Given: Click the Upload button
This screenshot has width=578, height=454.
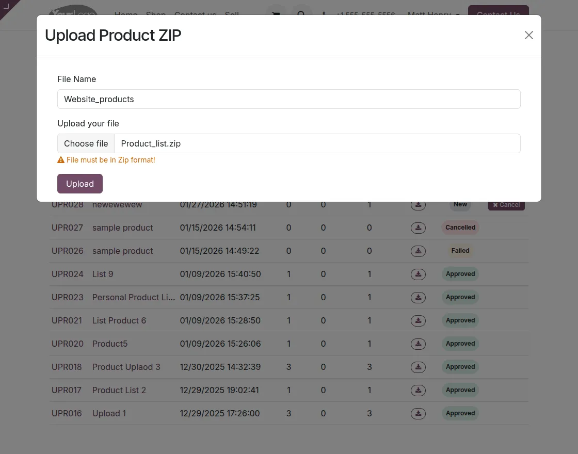Looking at the screenshot, I should point(79,184).
